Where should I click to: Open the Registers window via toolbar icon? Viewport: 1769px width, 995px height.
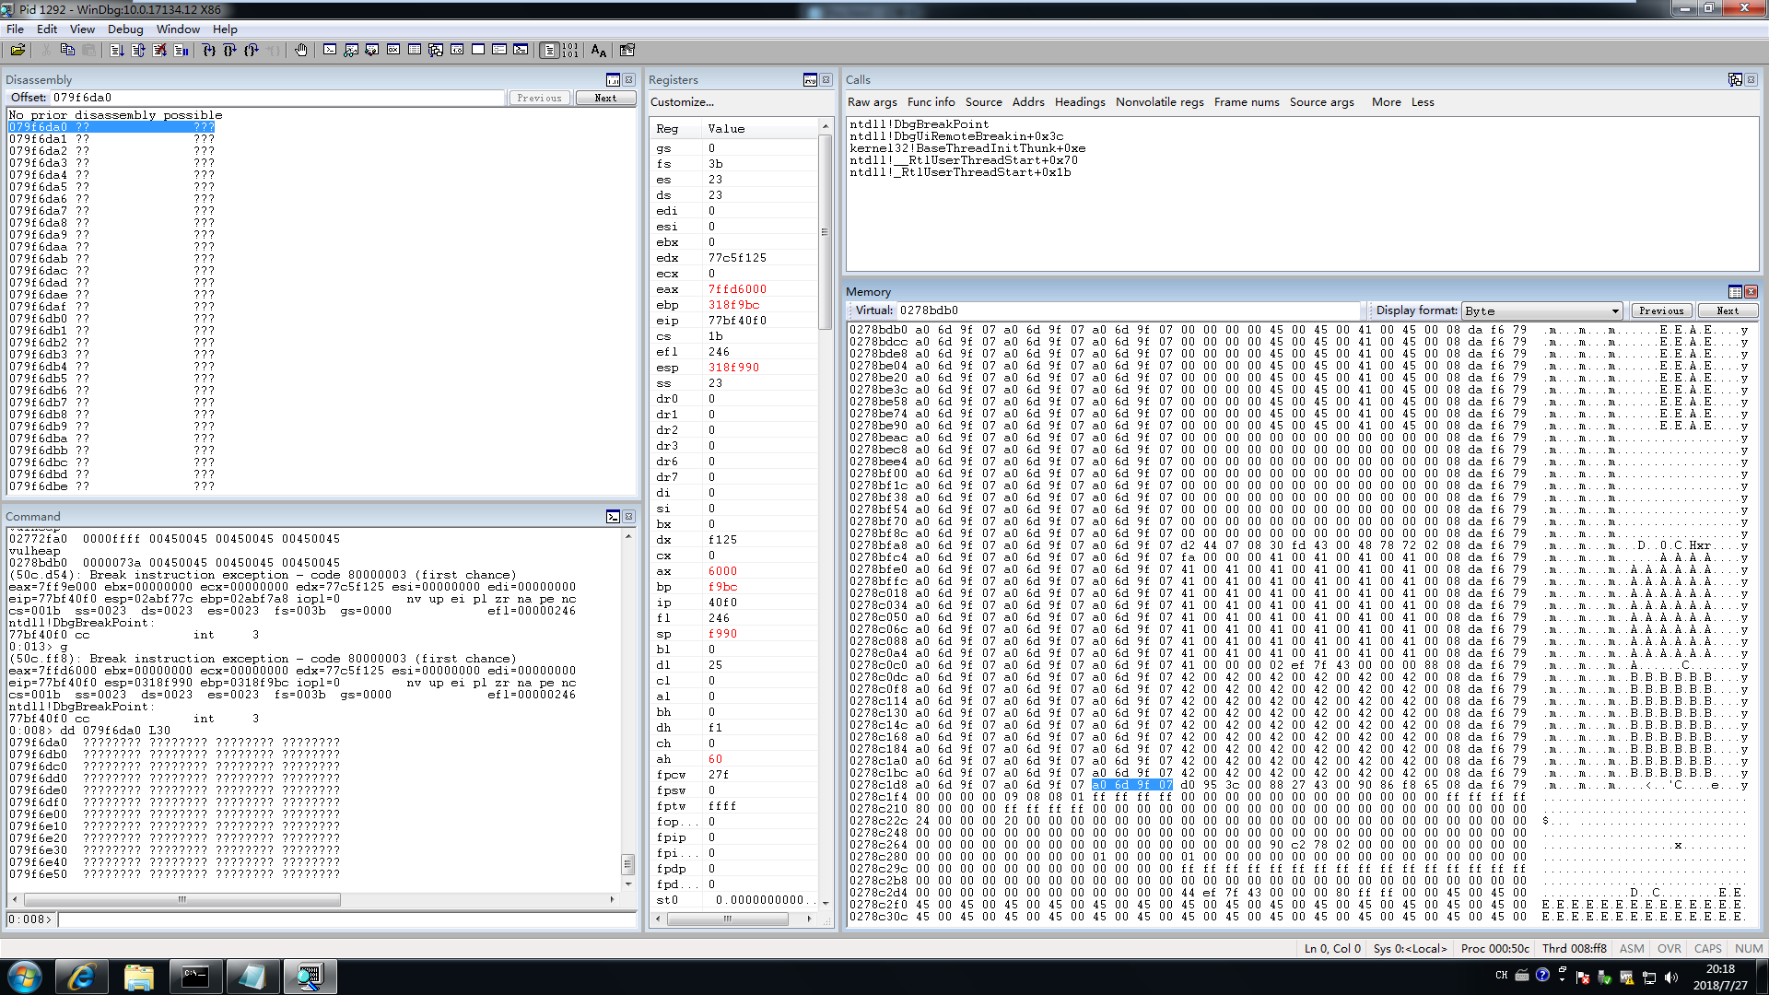pos(393,50)
